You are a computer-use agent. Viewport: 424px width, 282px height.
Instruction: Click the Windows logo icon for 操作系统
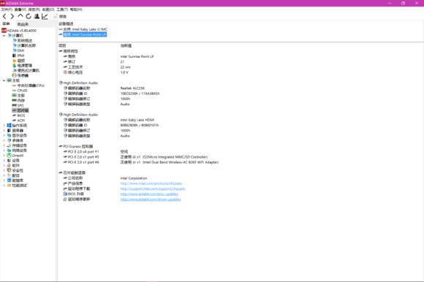[x=10, y=126]
